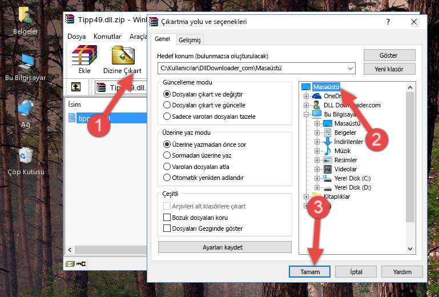Enable Bozuk dosyaları koru checkbox

tap(167, 218)
